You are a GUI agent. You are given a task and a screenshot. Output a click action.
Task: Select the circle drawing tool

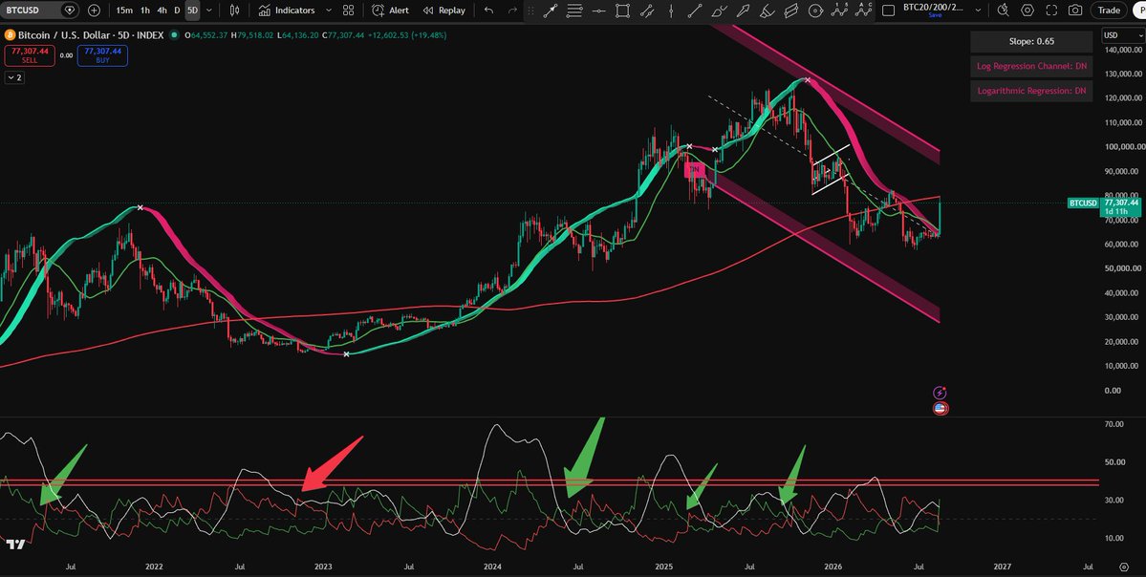814,11
